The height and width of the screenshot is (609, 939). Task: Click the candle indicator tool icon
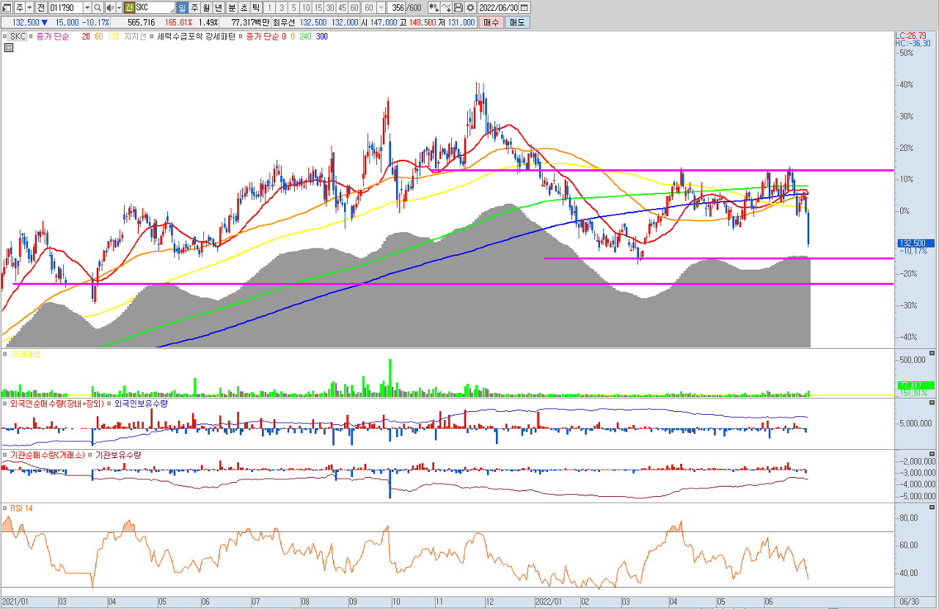(434, 8)
